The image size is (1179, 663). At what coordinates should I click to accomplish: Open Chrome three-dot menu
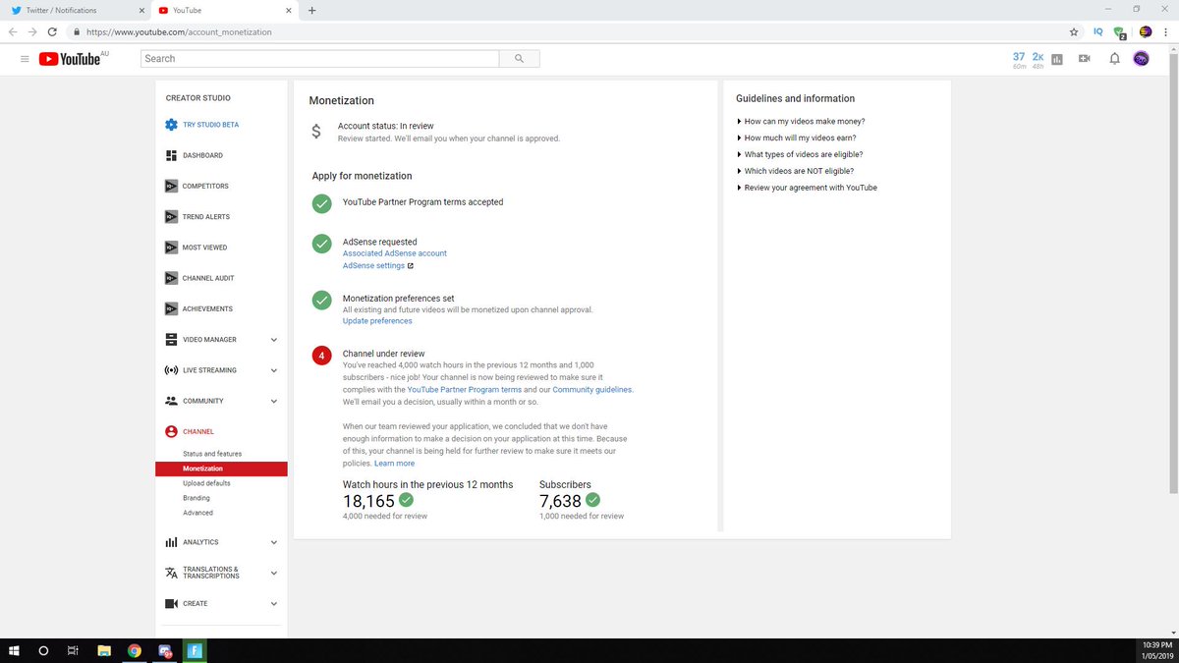(1165, 31)
